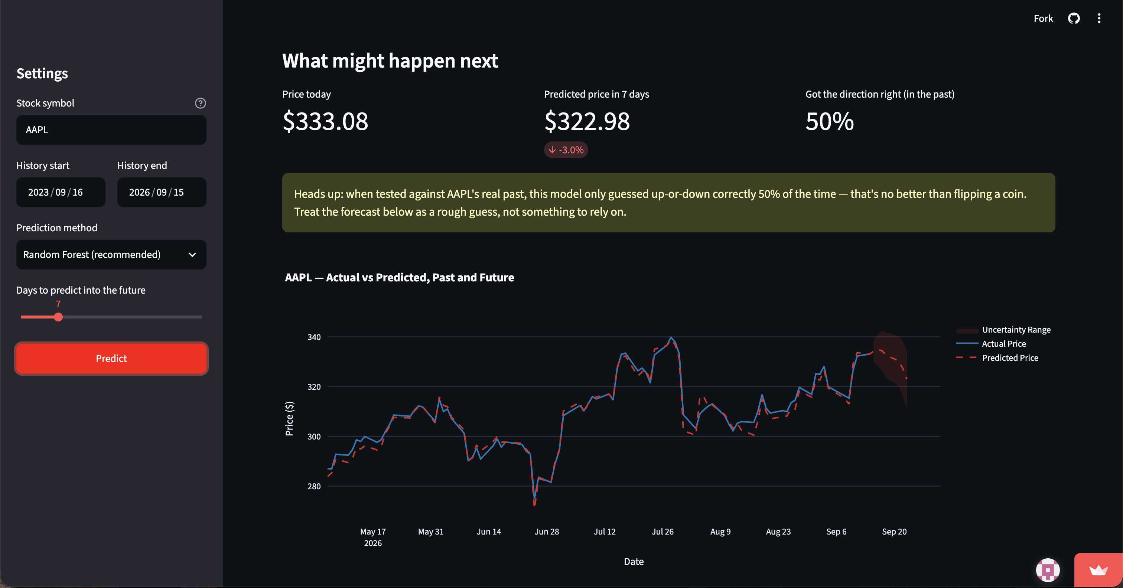
Task: Click the 50% direction accuracy value
Action: coord(829,121)
